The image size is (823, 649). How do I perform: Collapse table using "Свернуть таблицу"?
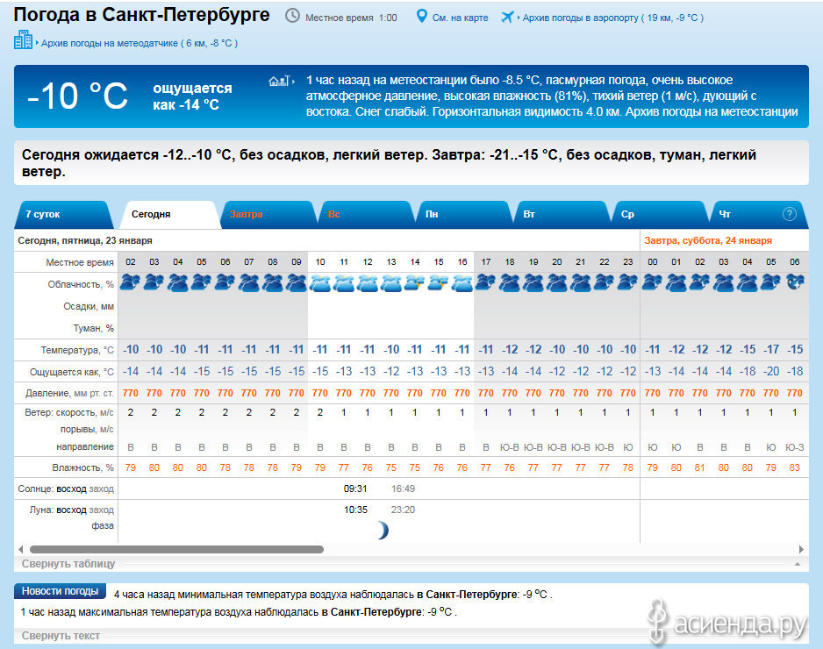tap(68, 564)
